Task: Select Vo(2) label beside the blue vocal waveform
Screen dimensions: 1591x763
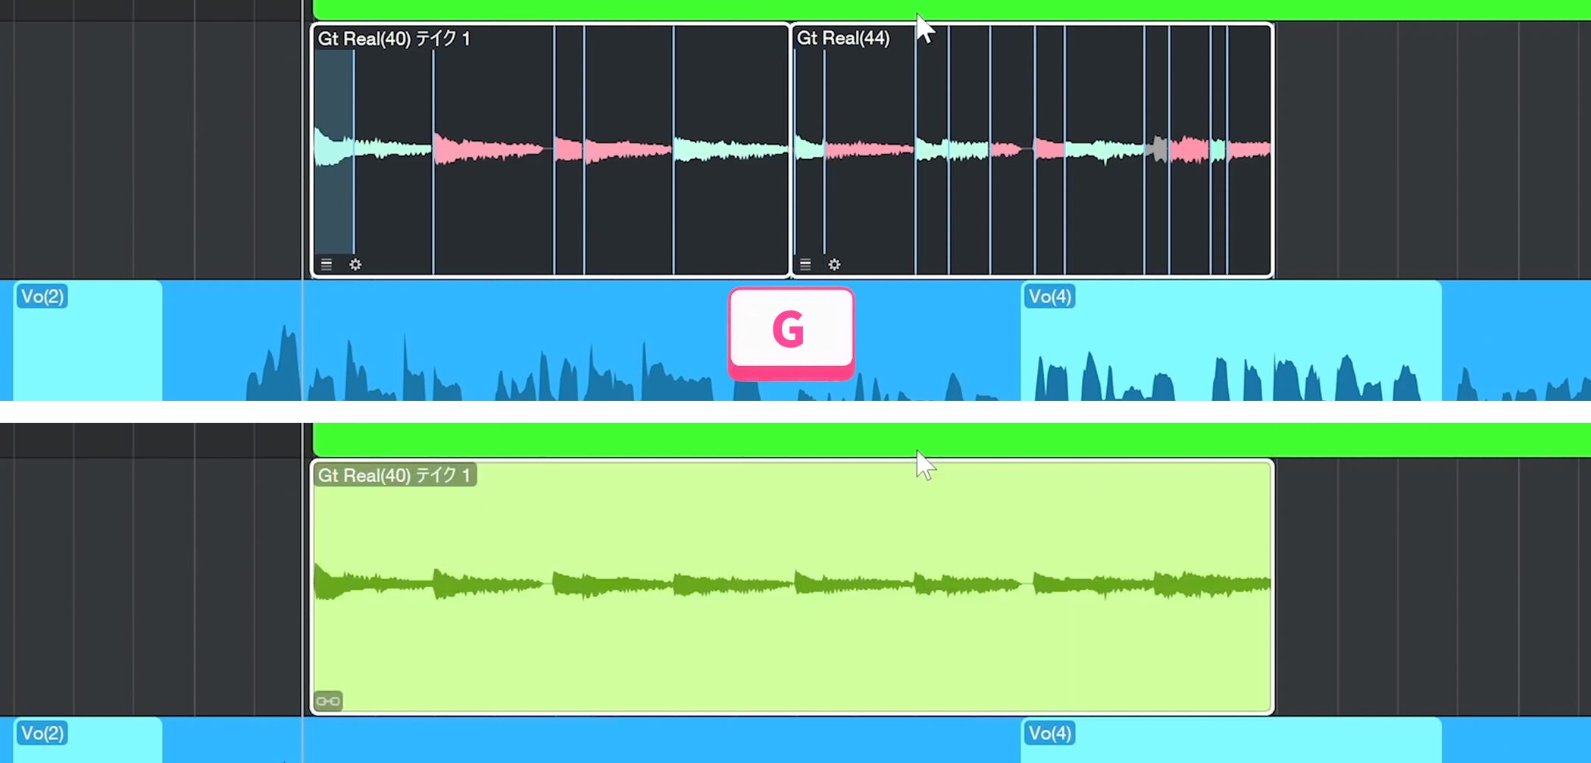Action: click(x=42, y=296)
